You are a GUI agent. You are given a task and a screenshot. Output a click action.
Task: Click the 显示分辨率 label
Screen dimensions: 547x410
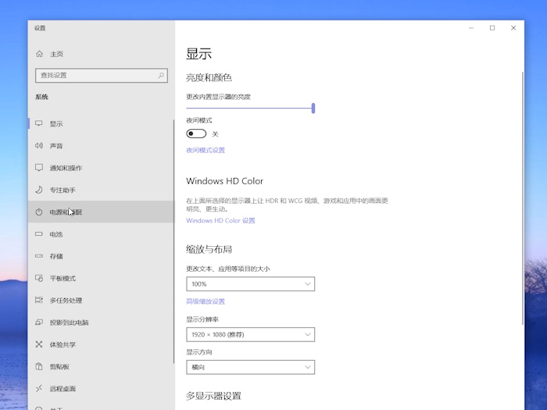coord(202,319)
